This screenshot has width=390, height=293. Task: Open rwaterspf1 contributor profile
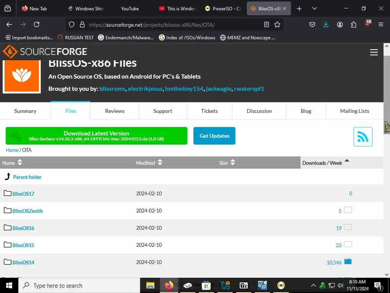pos(249,89)
